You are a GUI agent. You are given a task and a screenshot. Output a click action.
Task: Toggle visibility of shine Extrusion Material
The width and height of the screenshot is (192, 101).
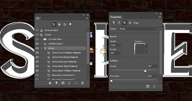point(37,62)
